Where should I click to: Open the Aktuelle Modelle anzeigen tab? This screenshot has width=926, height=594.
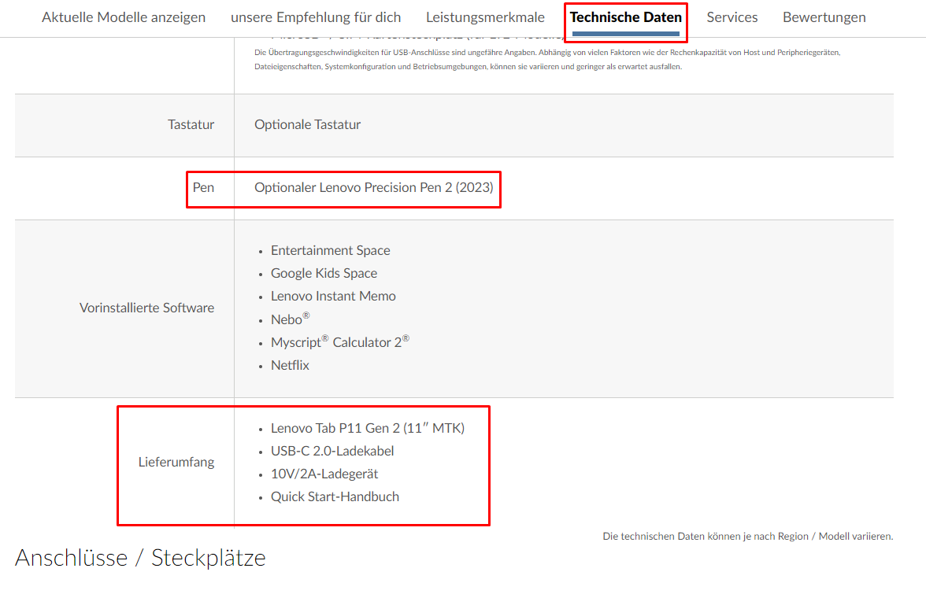(x=124, y=17)
